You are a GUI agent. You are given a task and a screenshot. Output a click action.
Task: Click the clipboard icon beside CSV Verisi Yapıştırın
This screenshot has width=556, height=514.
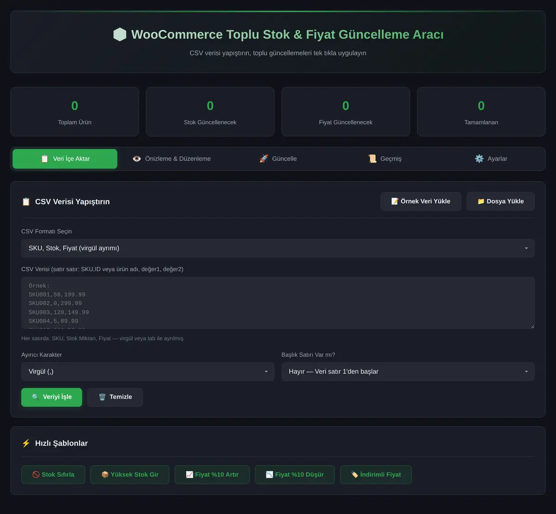tap(26, 202)
